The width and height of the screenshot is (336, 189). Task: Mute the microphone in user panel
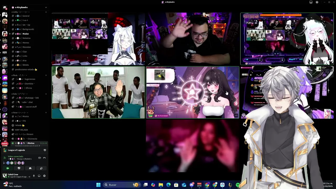coord(34,176)
